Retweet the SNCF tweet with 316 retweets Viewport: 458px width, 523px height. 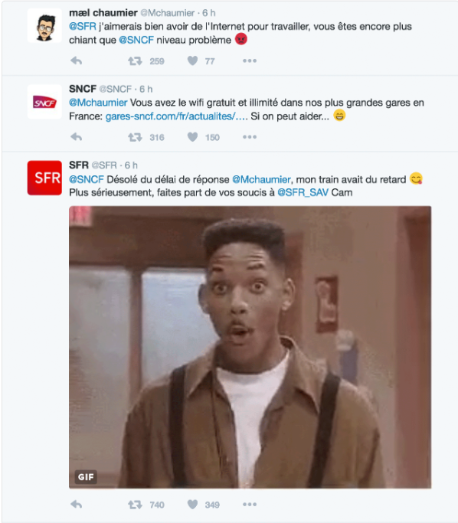[135, 137]
